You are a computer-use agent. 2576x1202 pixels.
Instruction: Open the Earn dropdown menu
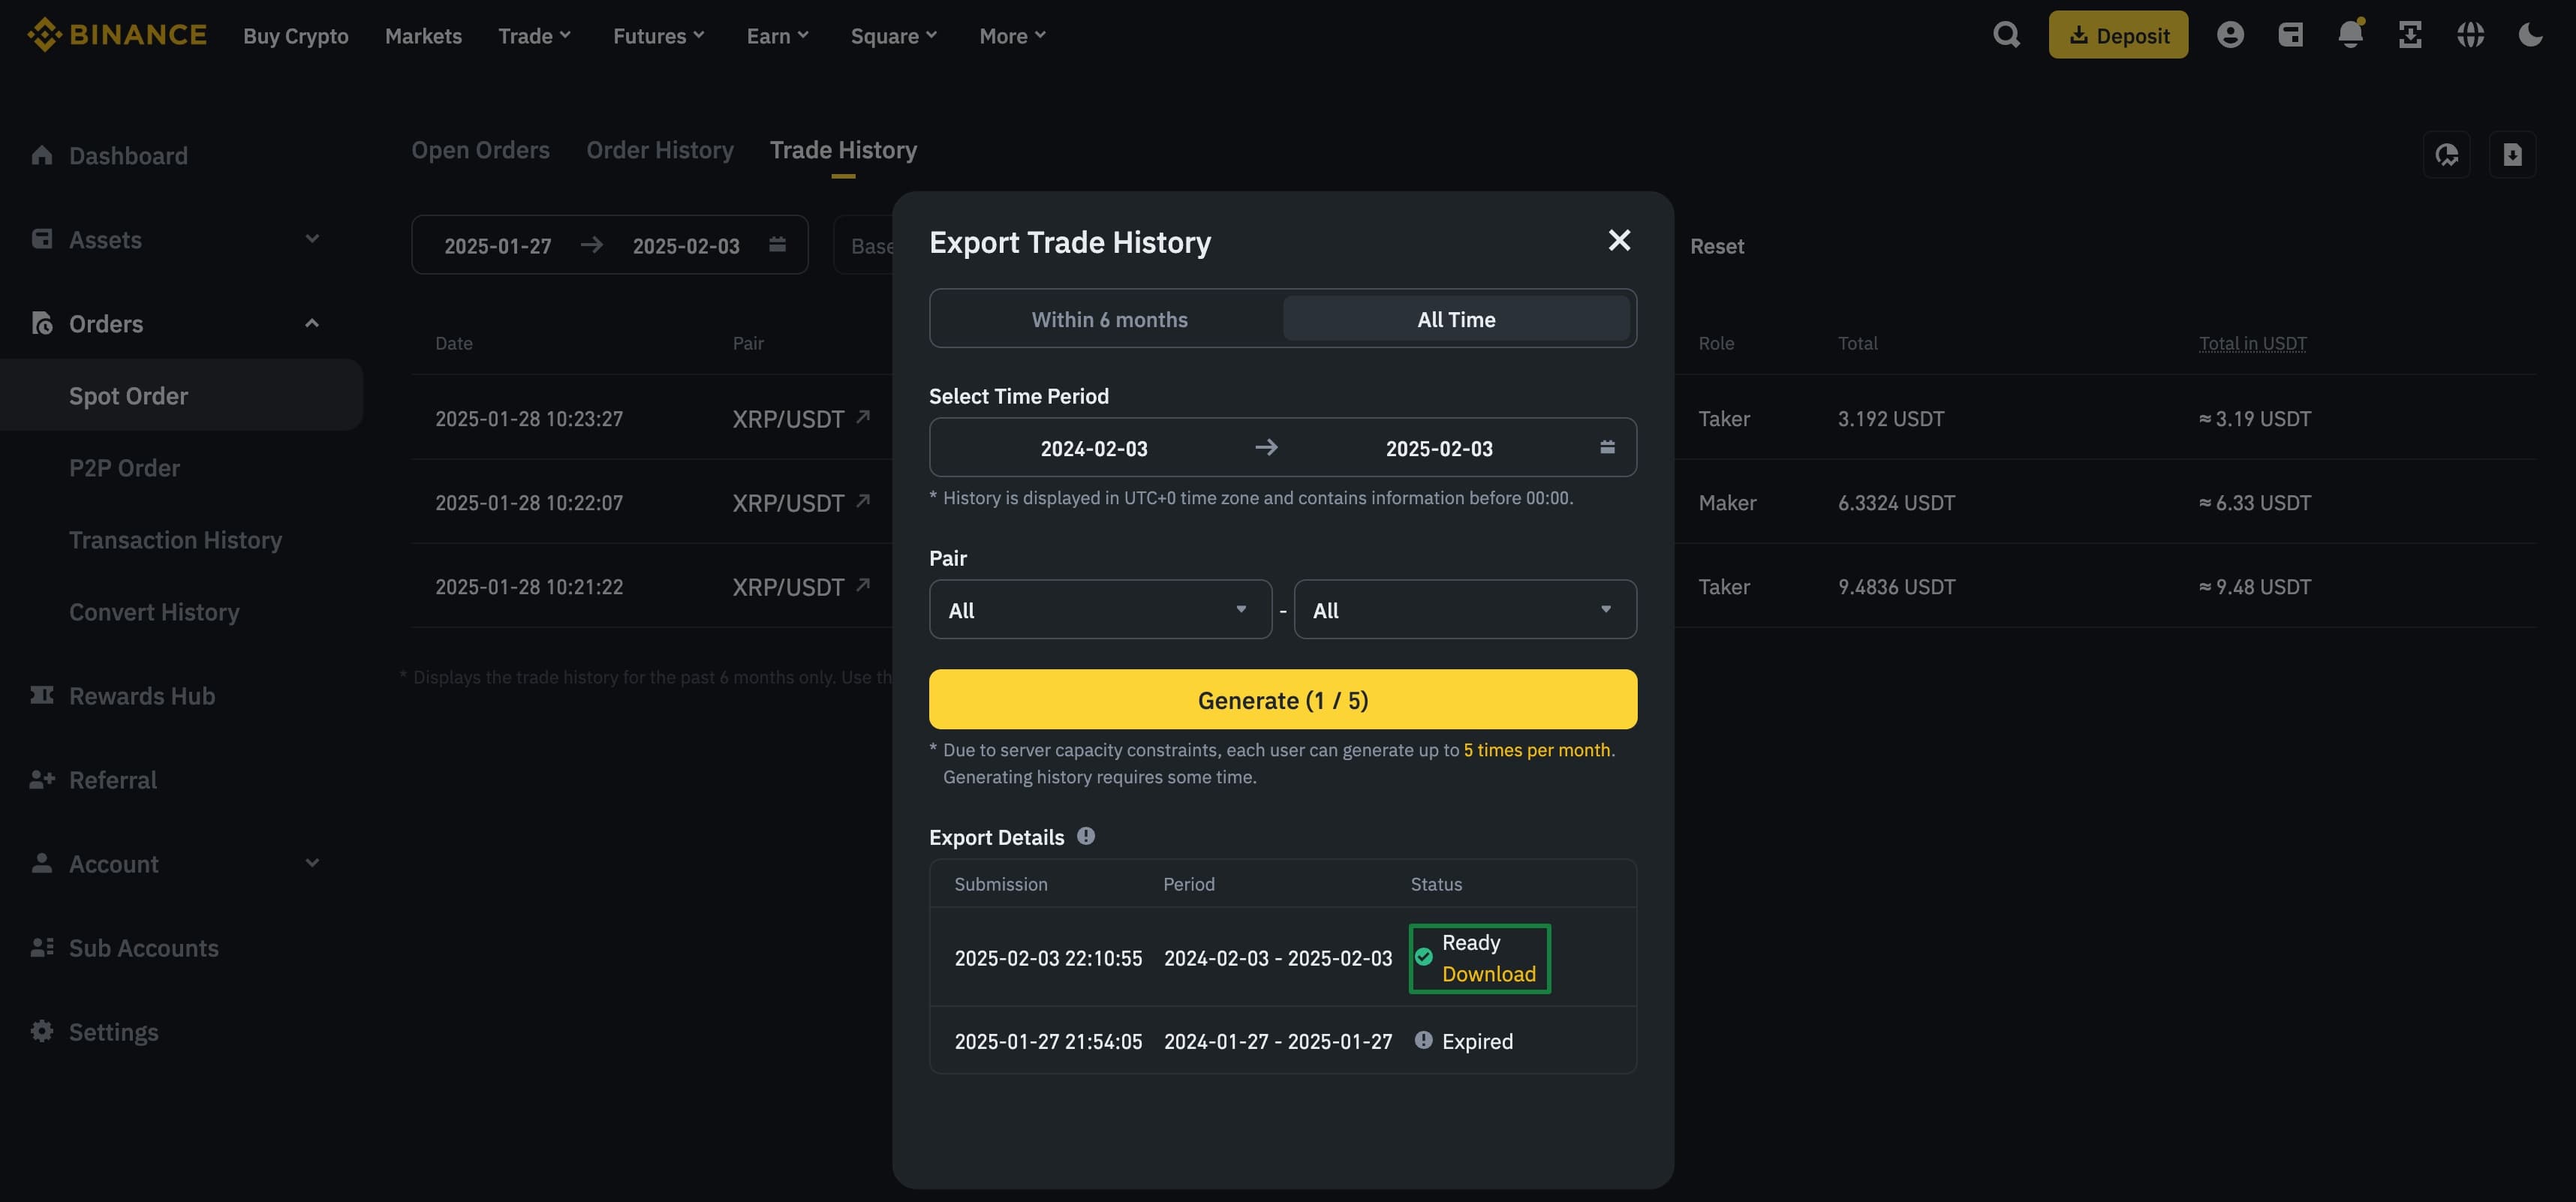(x=778, y=36)
